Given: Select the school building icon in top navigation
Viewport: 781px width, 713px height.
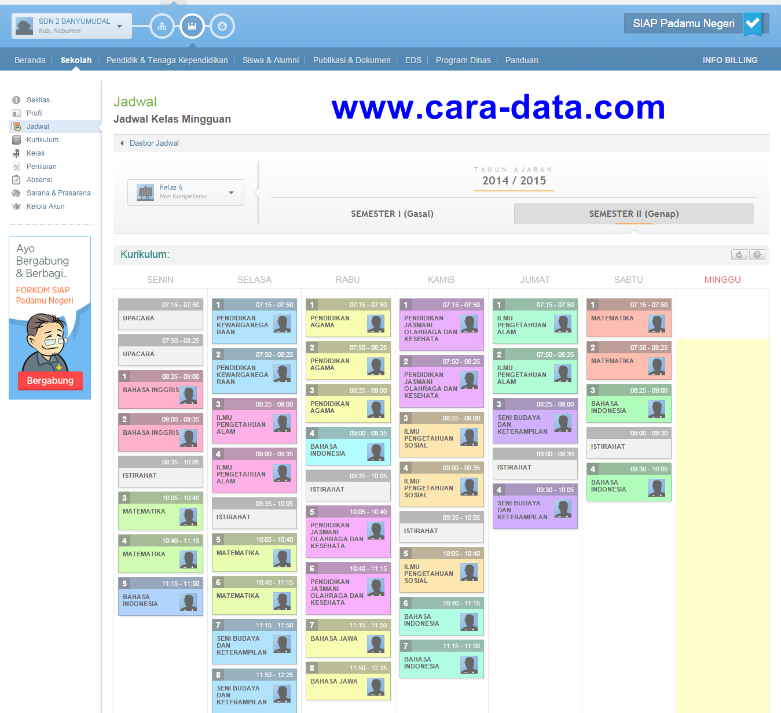Looking at the screenshot, I should 162,25.
